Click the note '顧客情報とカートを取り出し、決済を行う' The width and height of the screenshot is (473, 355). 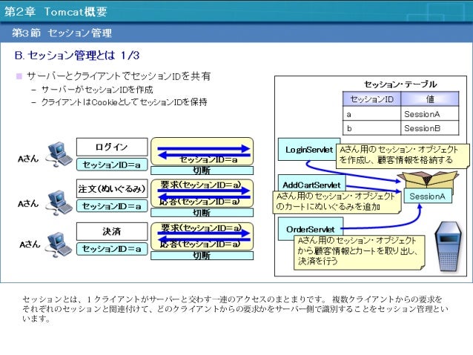[x=360, y=251]
